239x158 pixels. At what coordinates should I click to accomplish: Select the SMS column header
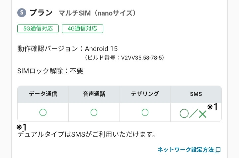(x=196, y=94)
